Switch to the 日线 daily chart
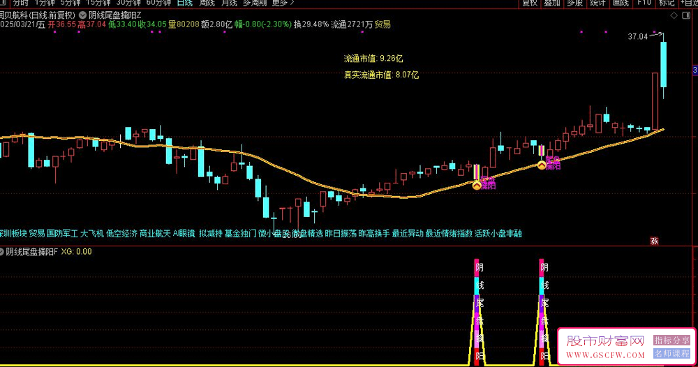Screen dimensions: 698x367 click(185, 3)
